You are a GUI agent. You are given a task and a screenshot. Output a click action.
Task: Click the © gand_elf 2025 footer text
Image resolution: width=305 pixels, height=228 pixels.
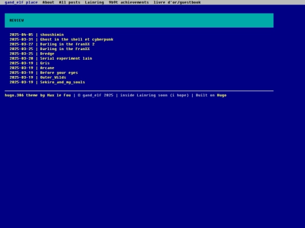tap(95, 95)
